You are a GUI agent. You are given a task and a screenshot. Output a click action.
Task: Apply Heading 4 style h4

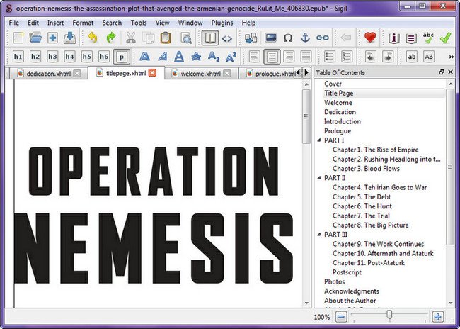[70, 57]
